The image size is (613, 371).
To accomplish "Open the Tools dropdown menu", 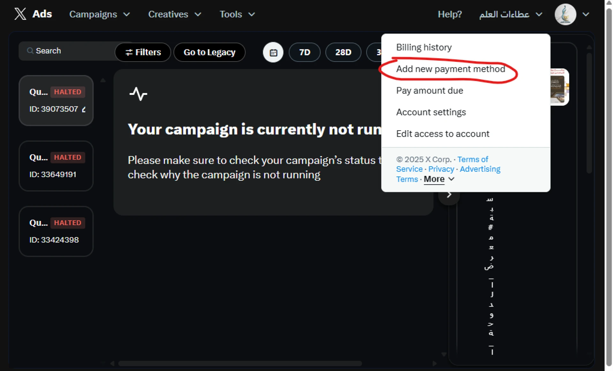I will [x=237, y=14].
